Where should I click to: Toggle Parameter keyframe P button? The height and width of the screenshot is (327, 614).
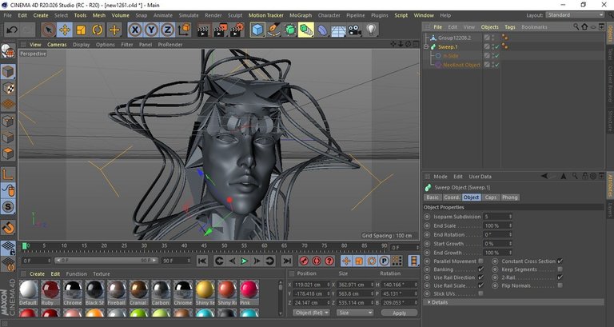pos(384,261)
